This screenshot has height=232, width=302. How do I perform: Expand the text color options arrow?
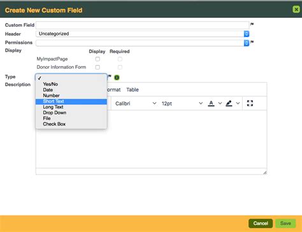click(220, 103)
